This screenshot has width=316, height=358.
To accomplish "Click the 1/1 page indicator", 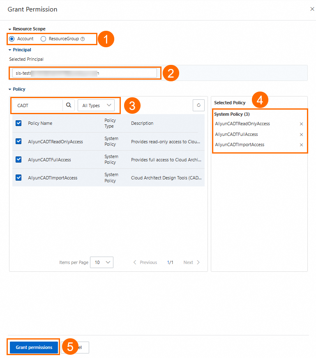I will click(170, 262).
